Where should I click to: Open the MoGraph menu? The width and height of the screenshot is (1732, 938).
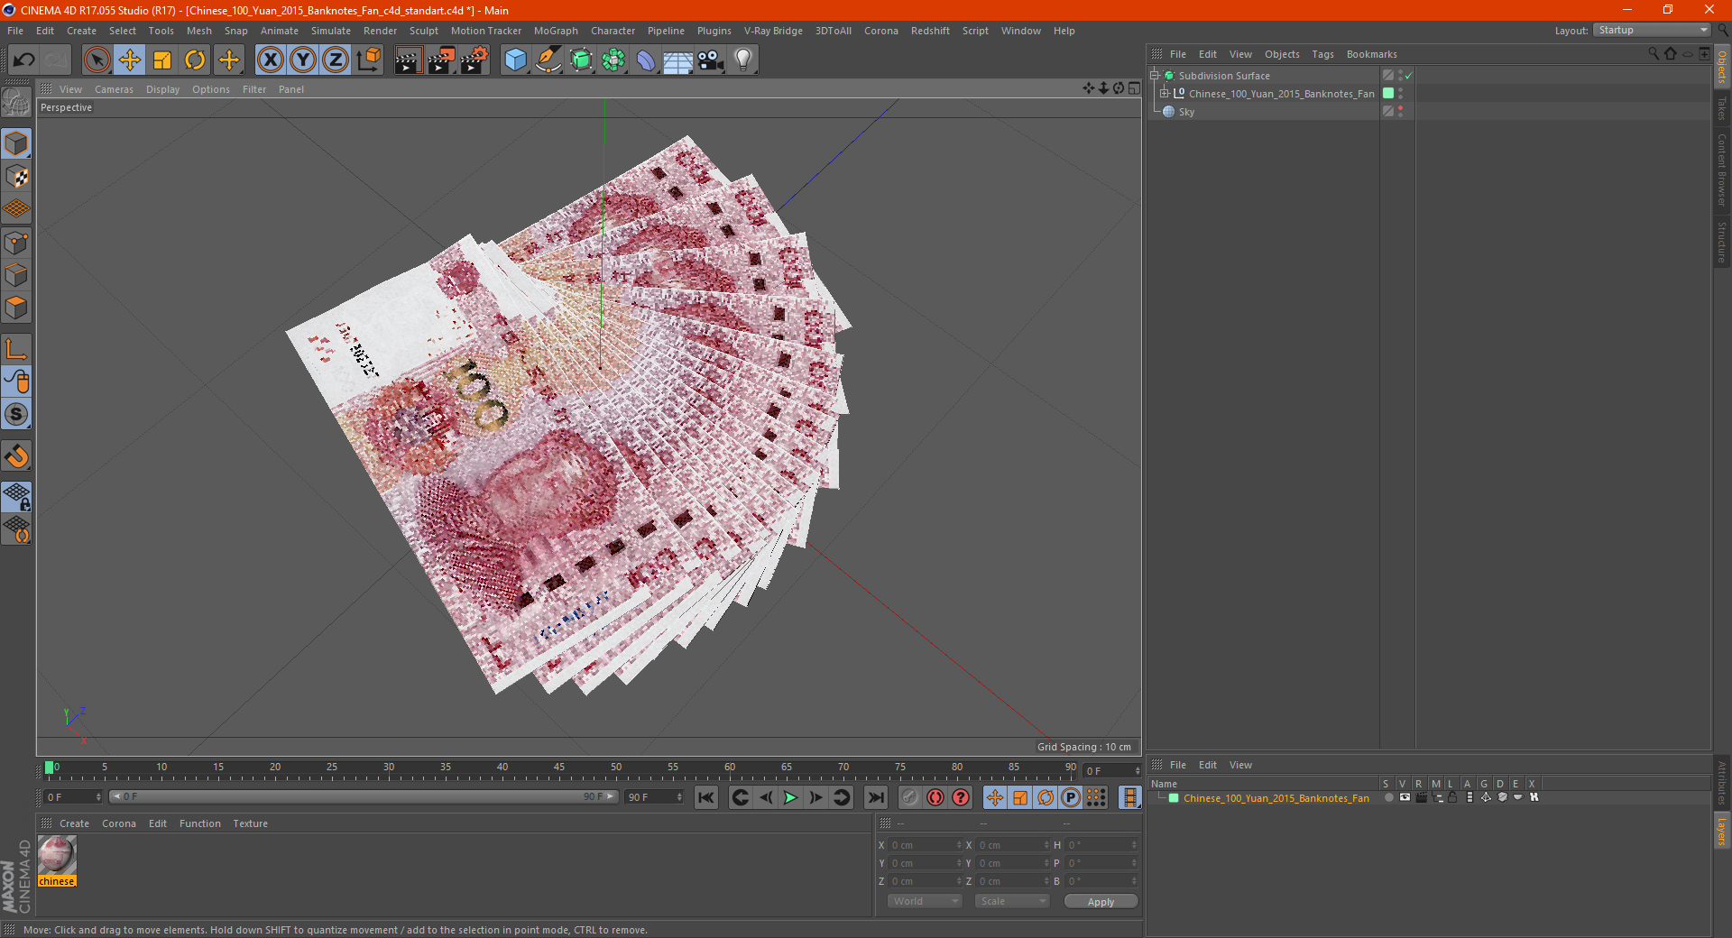[x=556, y=31]
